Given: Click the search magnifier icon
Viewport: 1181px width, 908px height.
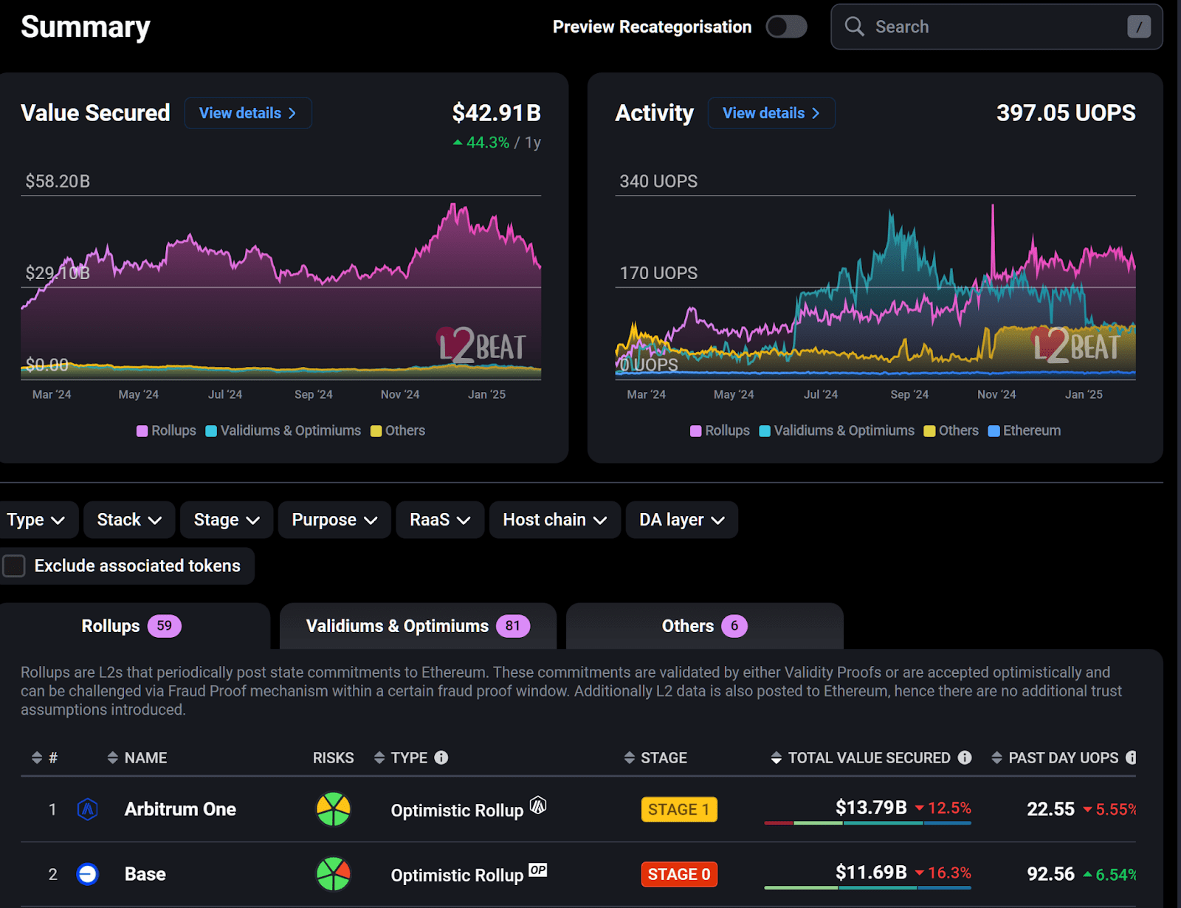Looking at the screenshot, I should (854, 27).
